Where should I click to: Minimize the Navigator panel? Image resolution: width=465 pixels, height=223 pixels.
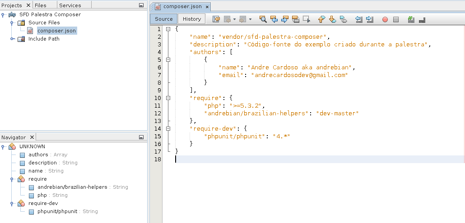tap(141, 137)
